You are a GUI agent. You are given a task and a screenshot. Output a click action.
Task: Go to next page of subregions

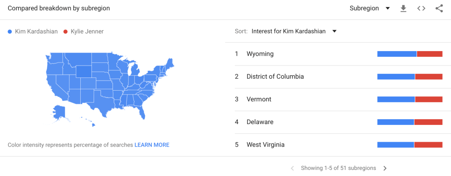(385, 168)
